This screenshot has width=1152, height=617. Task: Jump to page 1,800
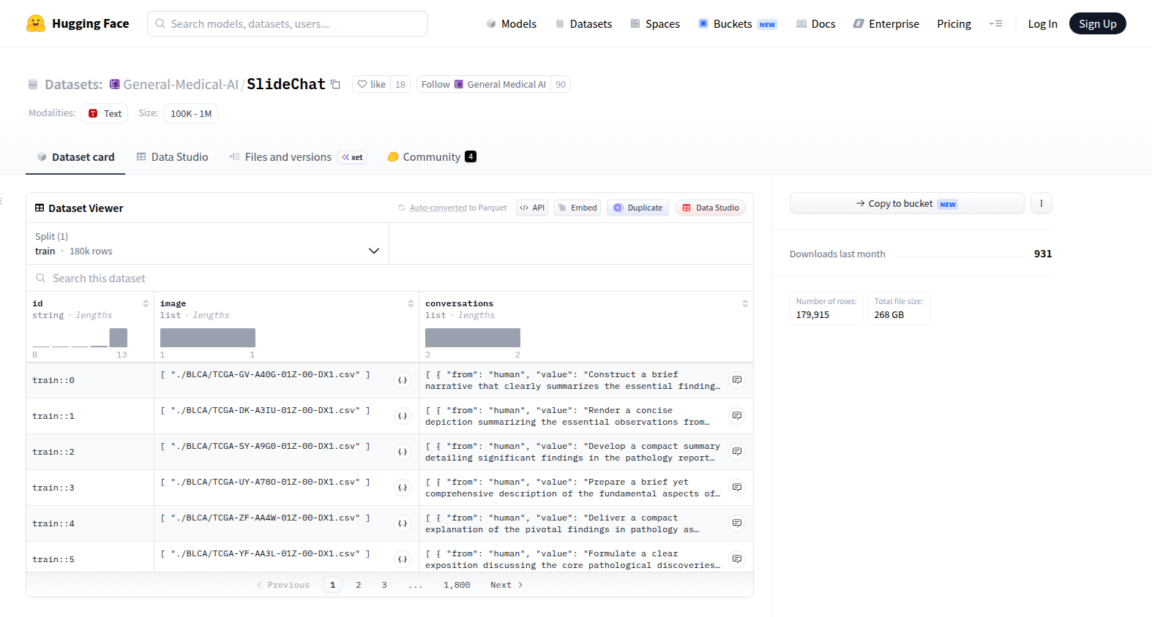[x=457, y=585]
